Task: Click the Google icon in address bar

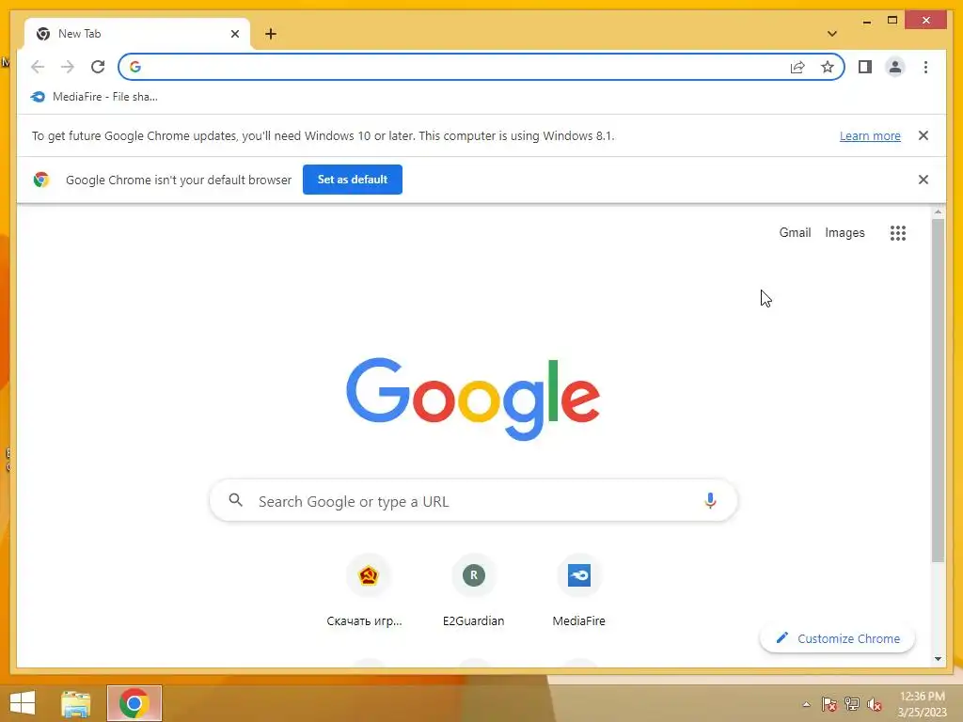Action: coord(135,67)
